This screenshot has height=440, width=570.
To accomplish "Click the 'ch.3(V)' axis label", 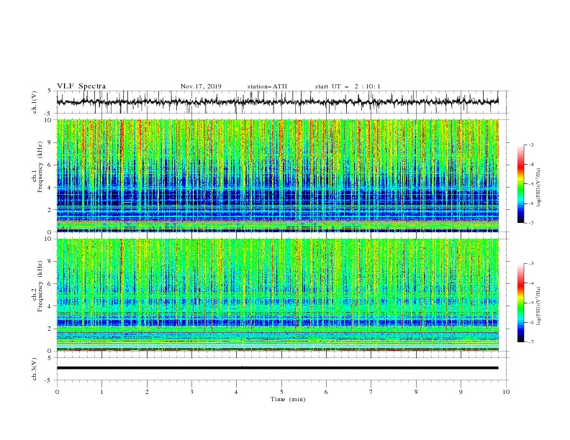I will (x=35, y=369).
